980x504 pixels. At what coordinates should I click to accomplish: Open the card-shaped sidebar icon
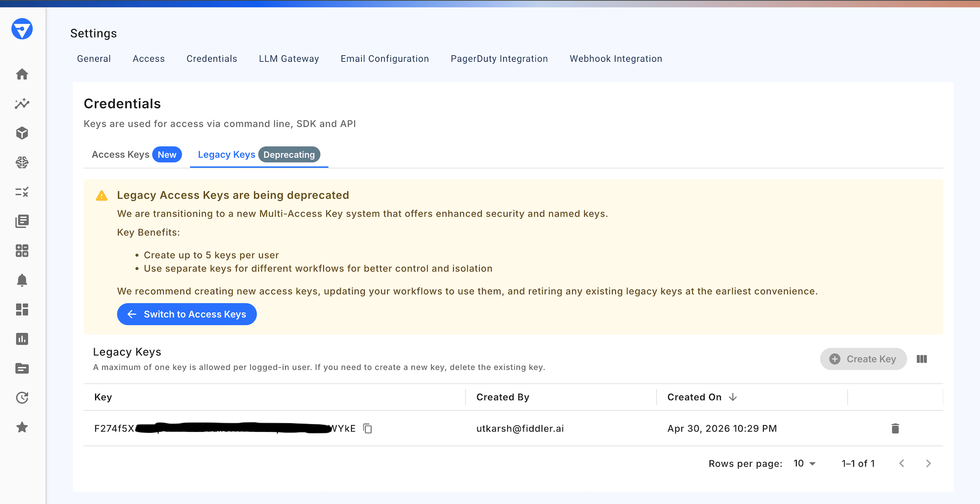click(22, 368)
